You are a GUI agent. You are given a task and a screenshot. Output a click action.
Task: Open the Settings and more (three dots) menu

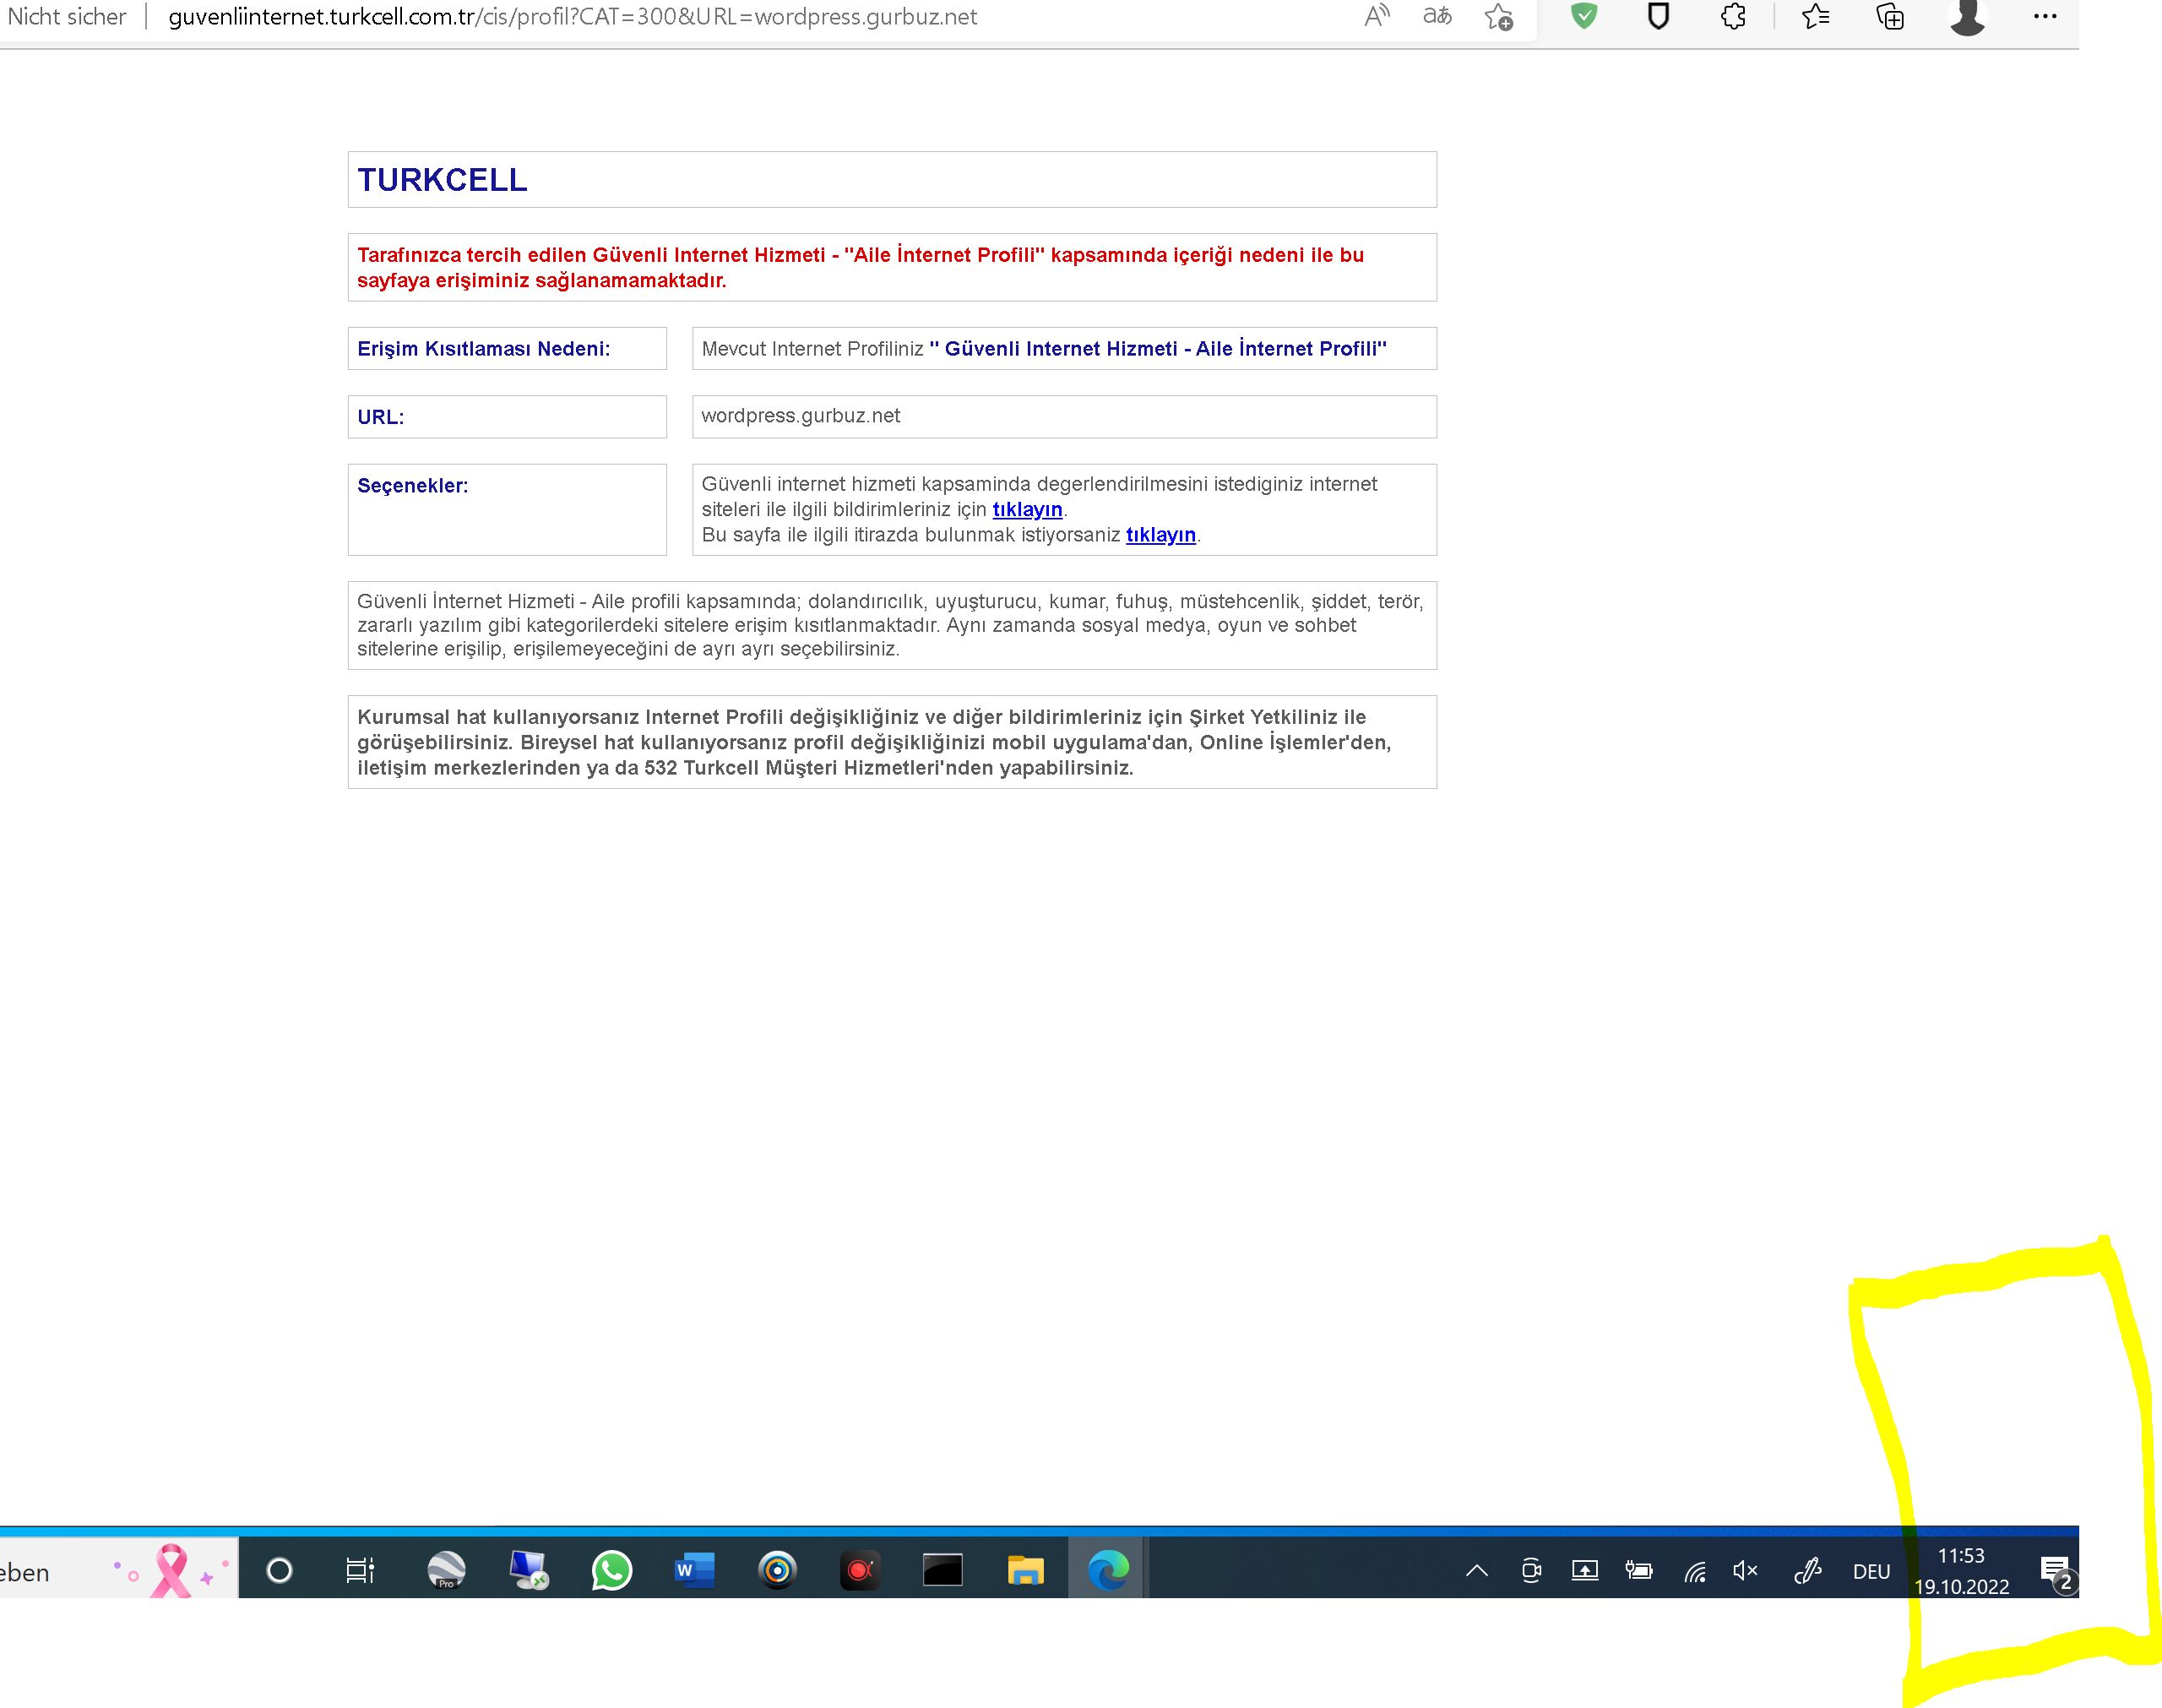(x=2045, y=16)
